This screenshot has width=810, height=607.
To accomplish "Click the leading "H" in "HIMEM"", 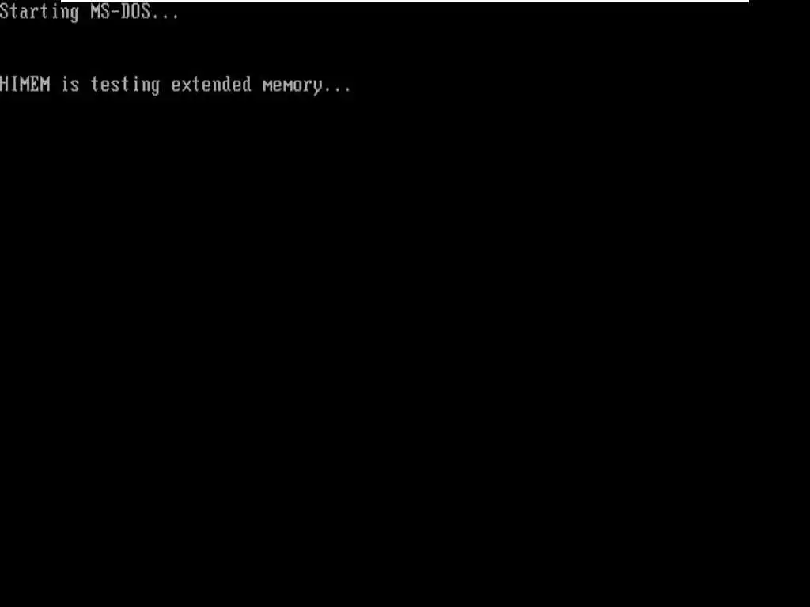I will coord(4,84).
